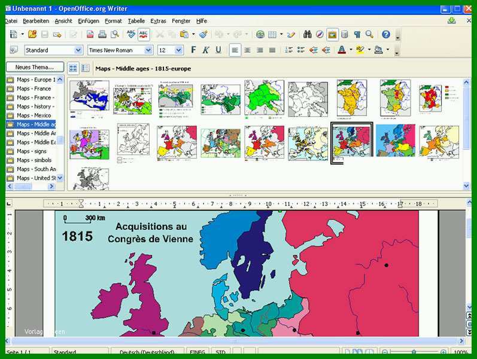Select the Maps - signs theme
Screen dimensions: 477x359
[31, 151]
